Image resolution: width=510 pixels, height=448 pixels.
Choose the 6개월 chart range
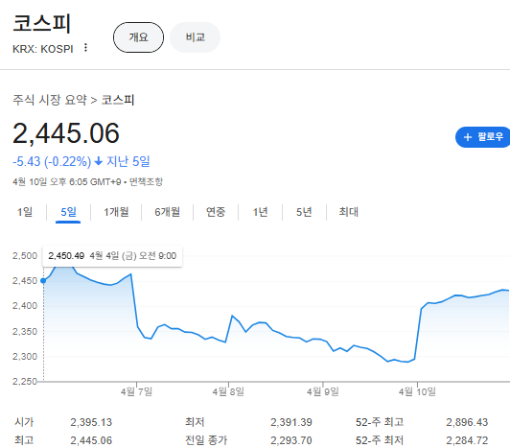(167, 212)
